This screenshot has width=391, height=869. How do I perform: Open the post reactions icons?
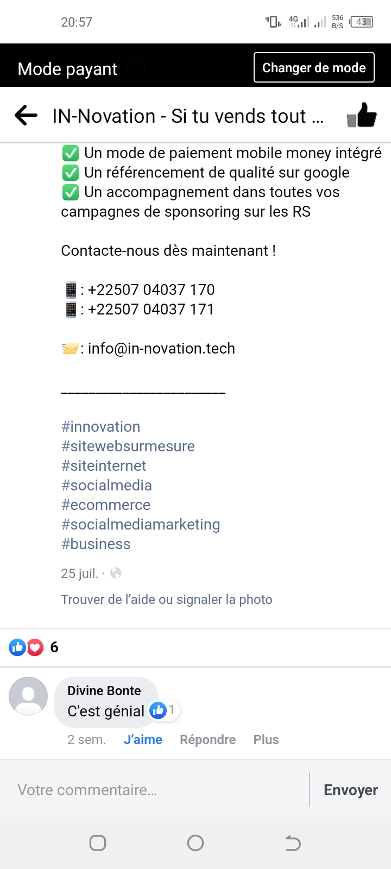26,647
